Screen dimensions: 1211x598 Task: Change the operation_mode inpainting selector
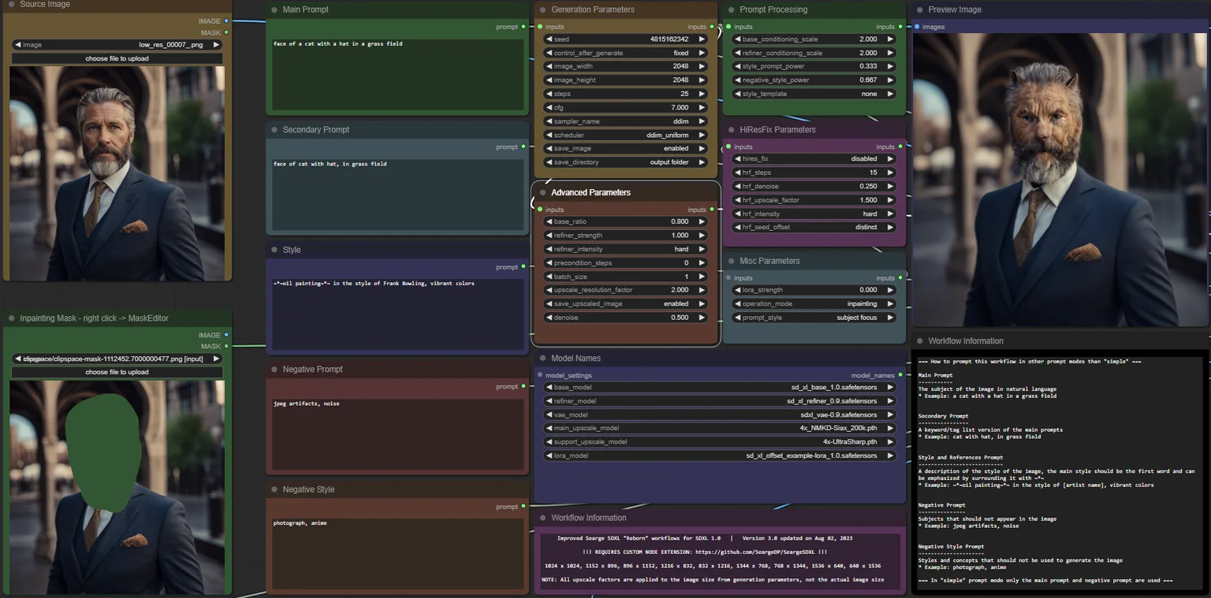click(814, 303)
